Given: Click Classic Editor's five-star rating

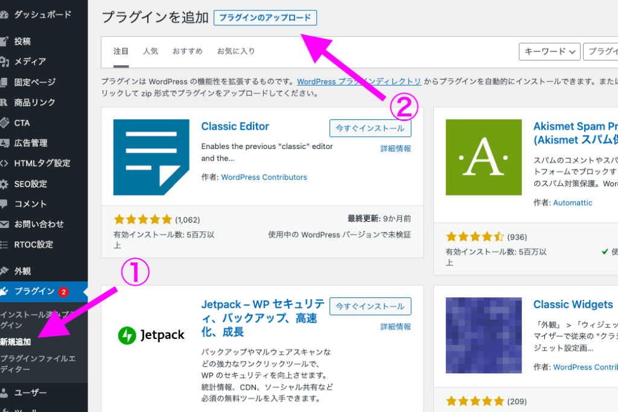Looking at the screenshot, I should (143, 220).
